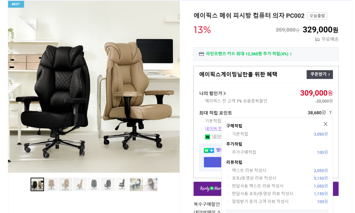This screenshot has width=355, height=213.
Task: Select the last thumbnail with a woman
Action: pos(150,184)
